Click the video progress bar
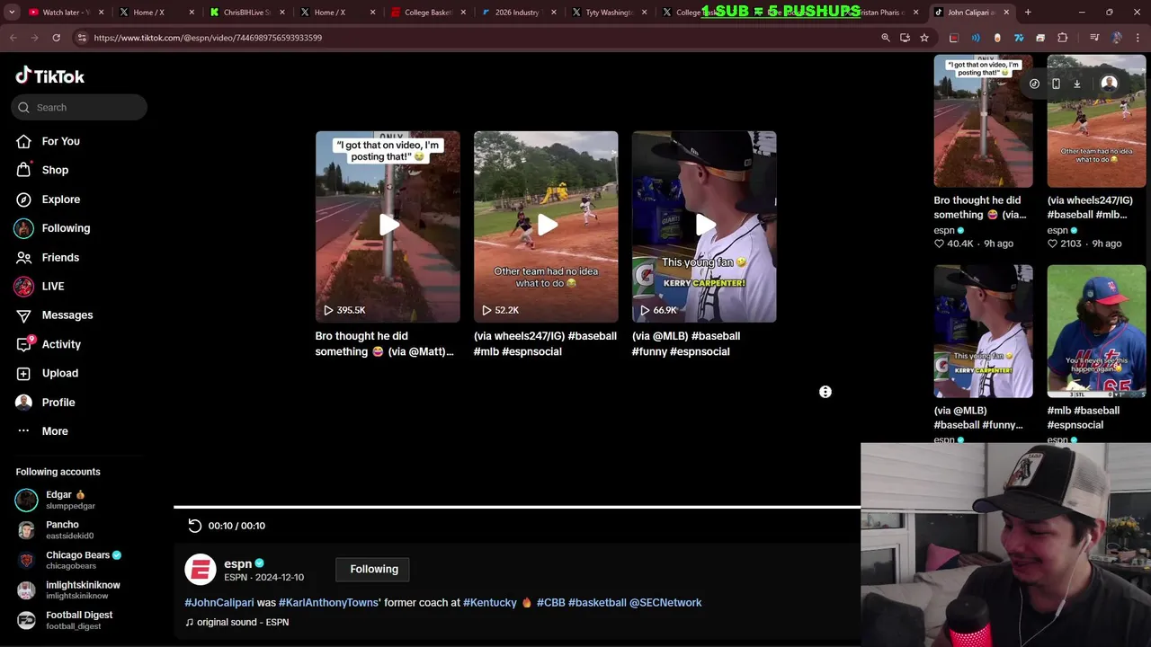The image size is (1151, 647). coord(517,507)
